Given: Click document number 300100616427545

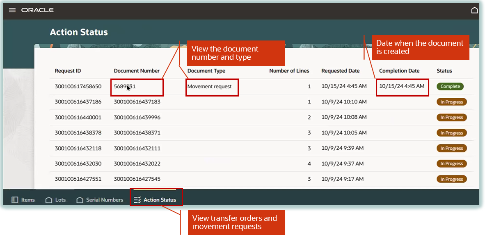Looking at the screenshot, I should (137, 179).
